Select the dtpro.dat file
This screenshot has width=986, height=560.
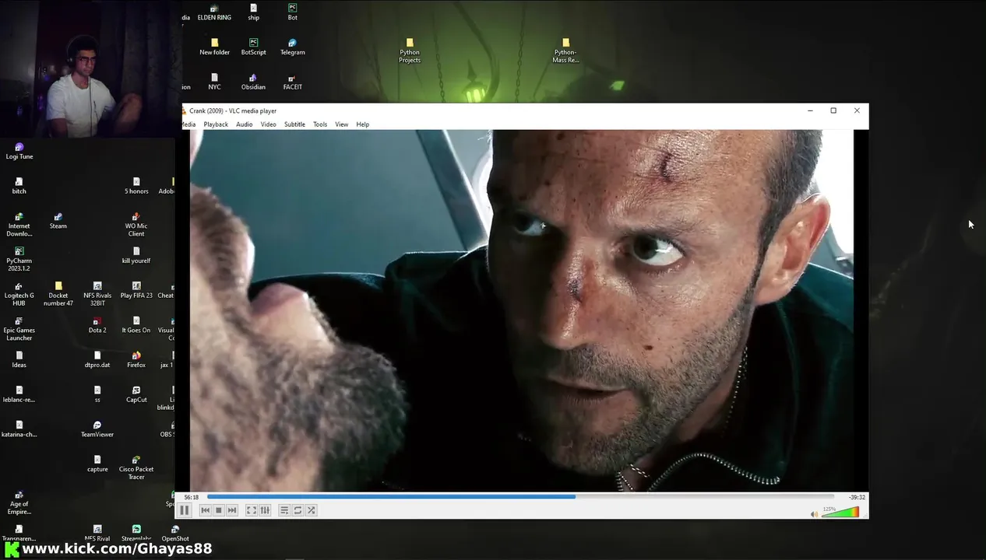(x=97, y=359)
